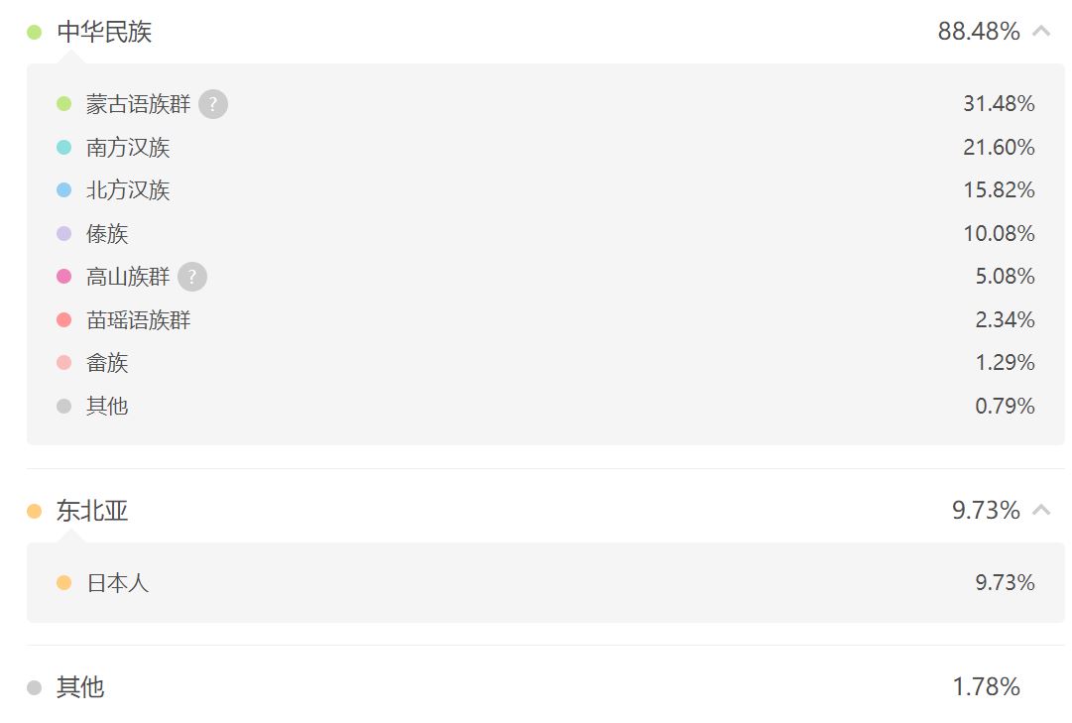Click the orange dot beside 日本人
The width and height of the screenshot is (1072, 723).
(x=63, y=583)
